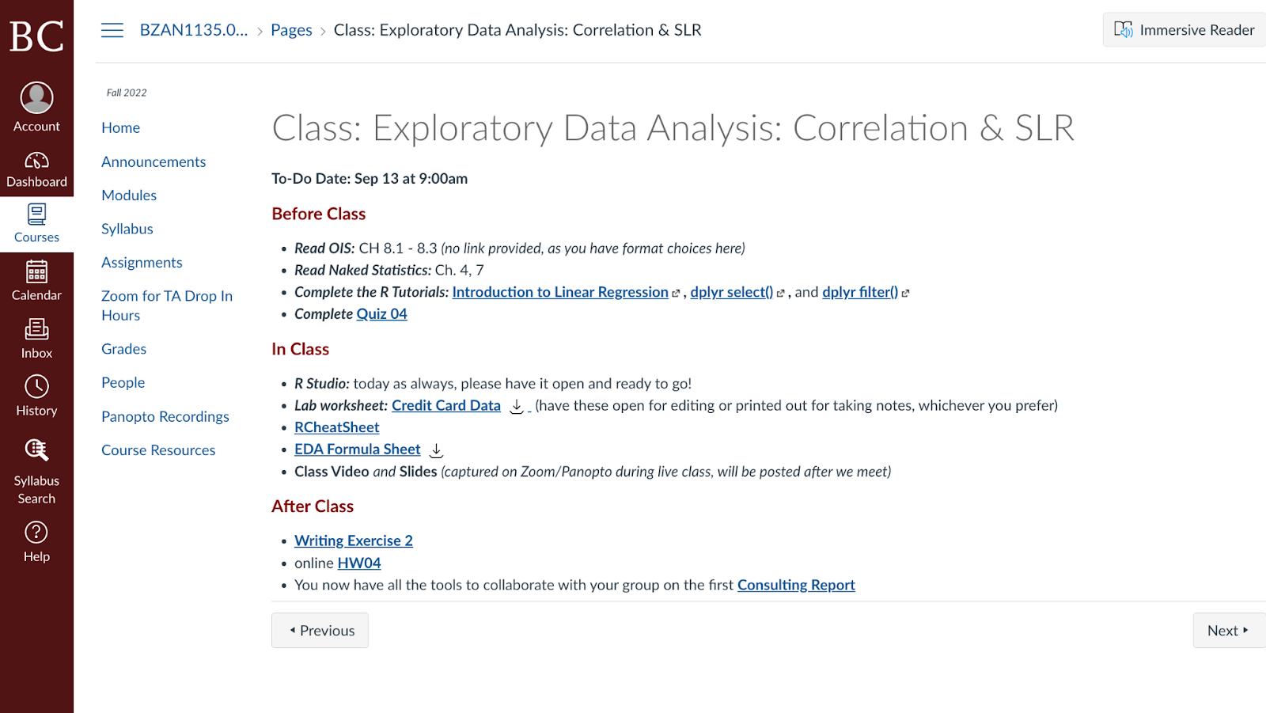Go to the Dashboard icon
Image resolution: width=1266 pixels, height=713 pixels.
[36, 161]
